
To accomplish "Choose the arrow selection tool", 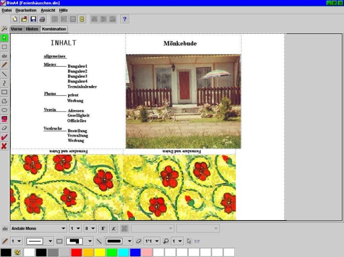I will pos(4,38).
